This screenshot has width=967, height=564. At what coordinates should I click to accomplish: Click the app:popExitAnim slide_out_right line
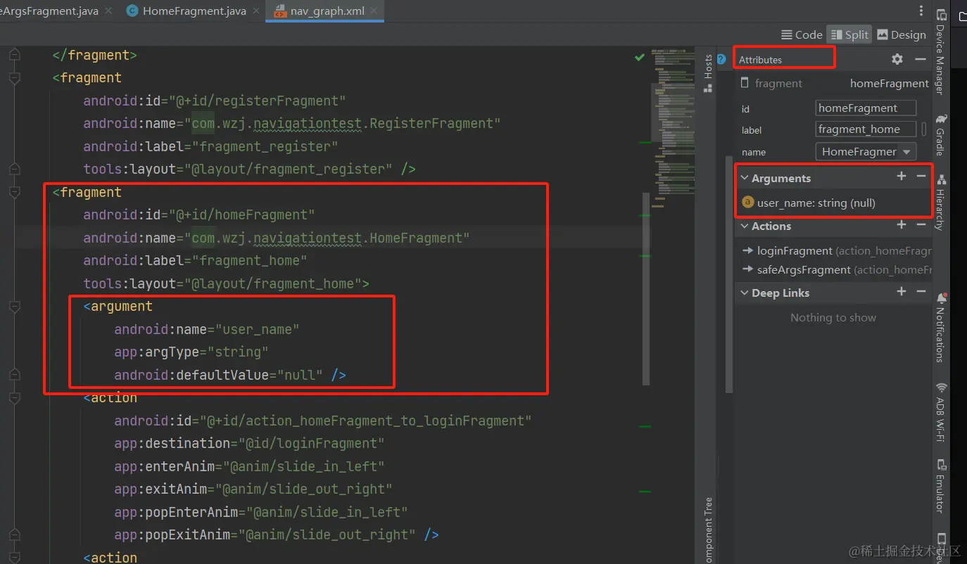click(277, 534)
